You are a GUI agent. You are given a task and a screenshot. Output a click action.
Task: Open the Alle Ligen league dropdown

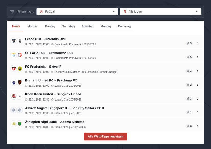tap(160, 12)
